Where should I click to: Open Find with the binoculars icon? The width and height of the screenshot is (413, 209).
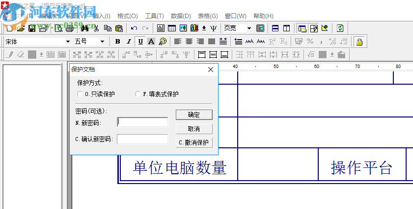84,28
